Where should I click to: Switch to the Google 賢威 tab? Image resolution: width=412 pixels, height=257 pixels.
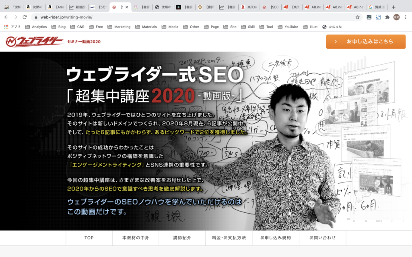pos(377,7)
